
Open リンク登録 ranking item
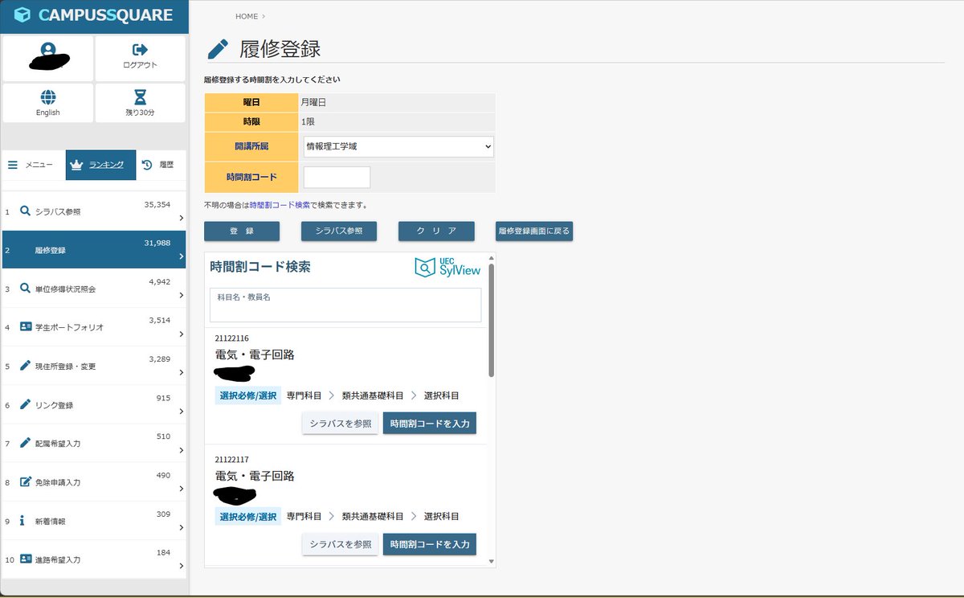click(x=94, y=404)
